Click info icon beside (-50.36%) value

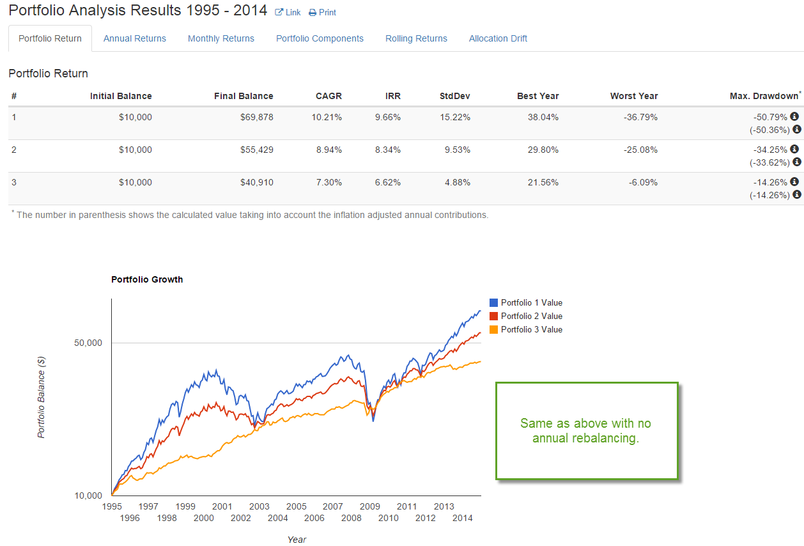(796, 129)
